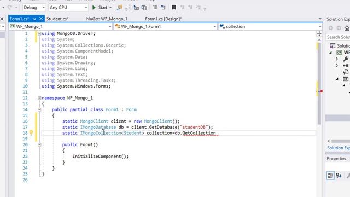
Task: Click the lightbulb quick actions icon on line 18
Action: coord(31,133)
